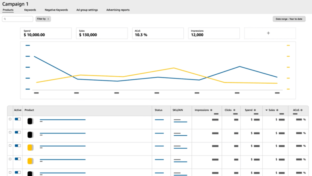Toggle Active switch on third product row
The height and width of the screenshot is (176, 312).
tap(18, 145)
